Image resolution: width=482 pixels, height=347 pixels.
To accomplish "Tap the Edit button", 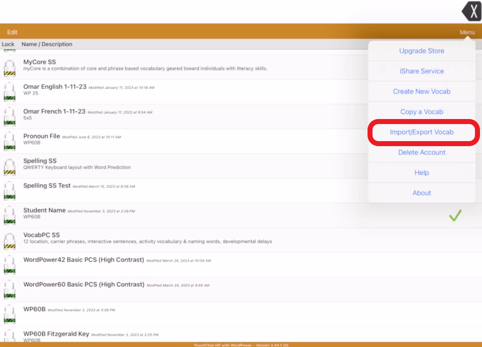I will click(12, 32).
